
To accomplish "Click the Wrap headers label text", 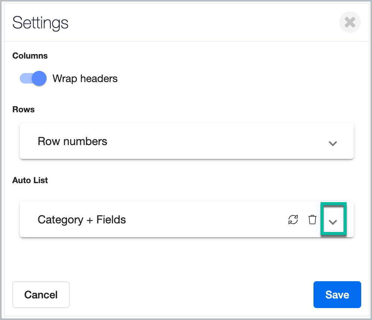I will [85, 79].
